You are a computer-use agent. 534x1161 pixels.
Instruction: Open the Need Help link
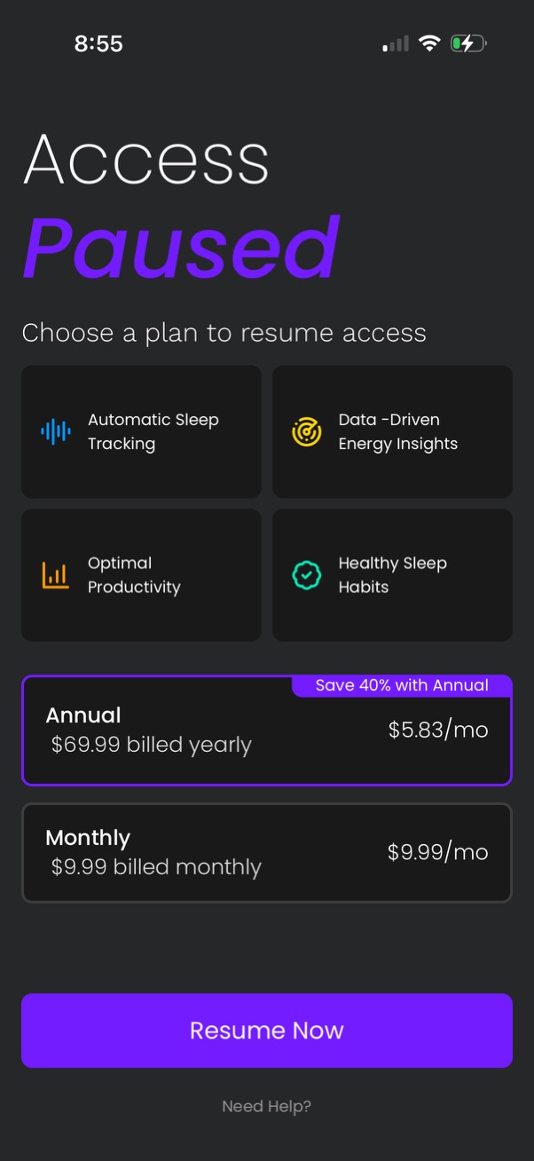coord(266,1106)
